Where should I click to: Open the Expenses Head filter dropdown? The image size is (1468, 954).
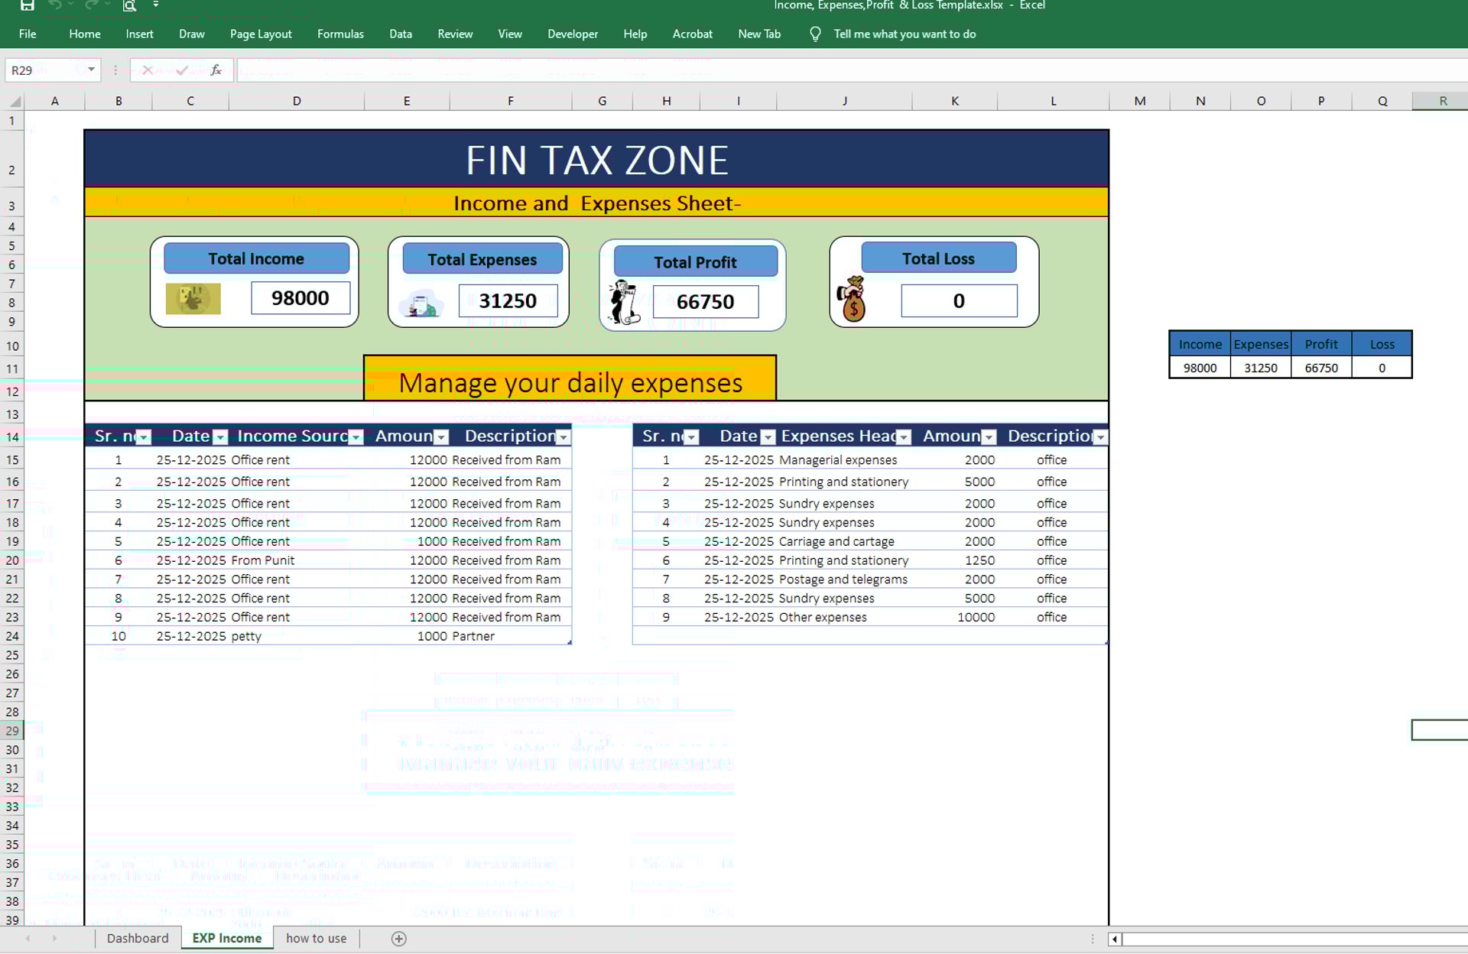(x=904, y=437)
